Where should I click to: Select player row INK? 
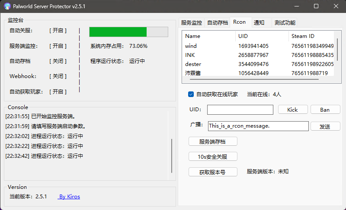(x=259, y=55)
